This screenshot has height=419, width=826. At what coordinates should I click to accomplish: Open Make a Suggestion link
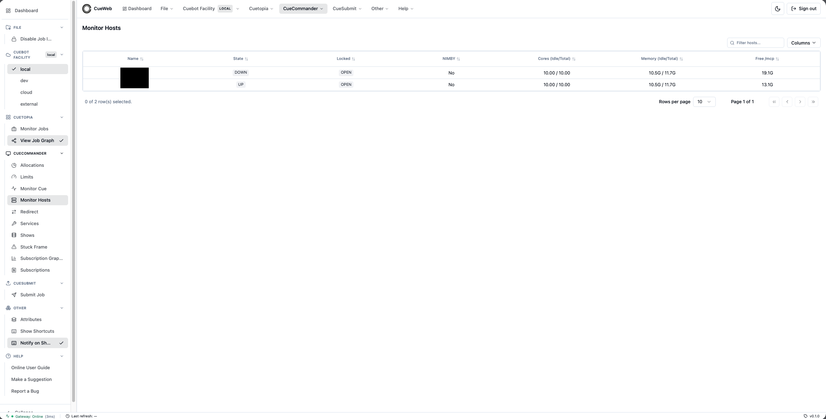click(32, 379)
